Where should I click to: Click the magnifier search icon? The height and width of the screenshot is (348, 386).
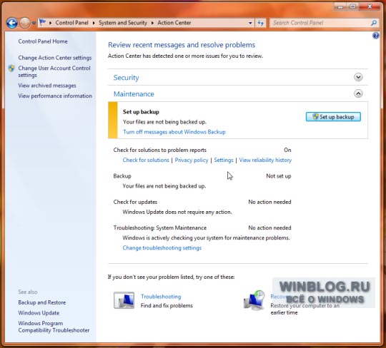pyautogui.click(x=374, y=23)
